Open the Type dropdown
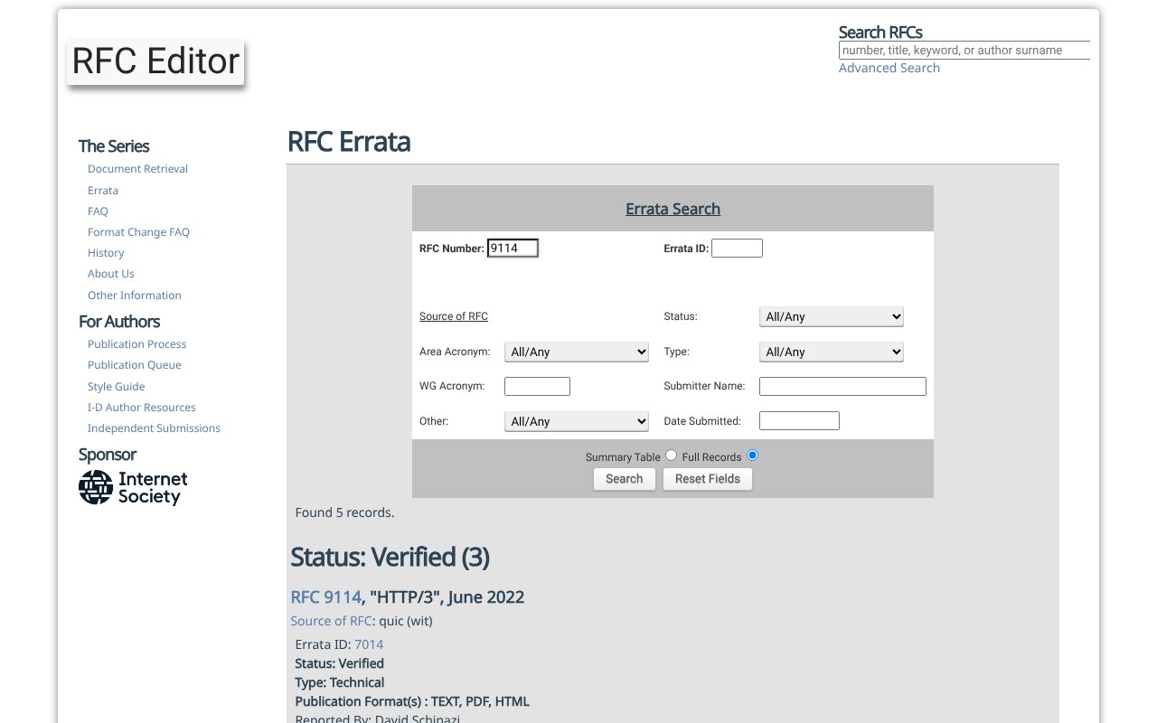The width and height of the screenshot is (1157, 723). (831, 352)
